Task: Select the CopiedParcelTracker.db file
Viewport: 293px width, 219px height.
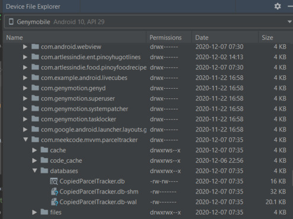Action: [x=92, y=181]
